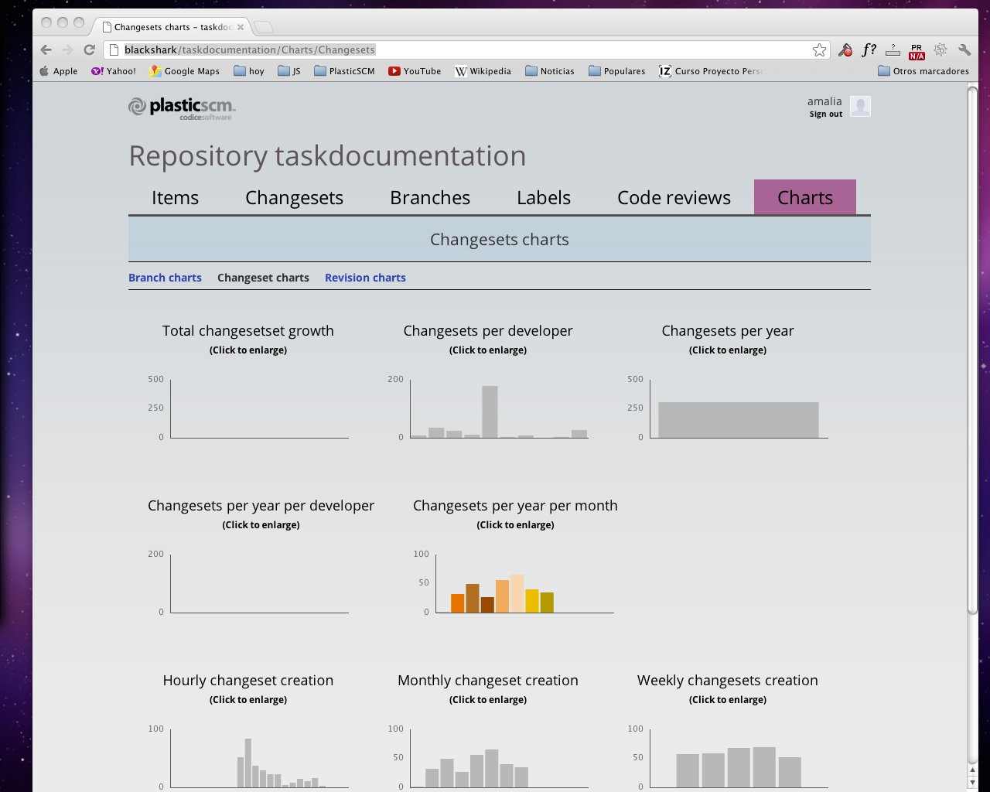
Task: Click the key extension icon with red alert badge
Action: pos(844,49)
